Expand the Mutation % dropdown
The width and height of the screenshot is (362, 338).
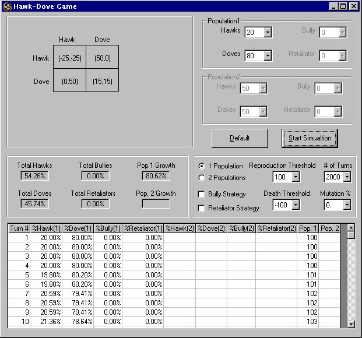coord(347,205)
